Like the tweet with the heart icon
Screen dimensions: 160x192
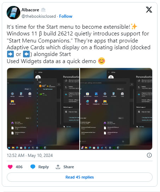[10, 167]
